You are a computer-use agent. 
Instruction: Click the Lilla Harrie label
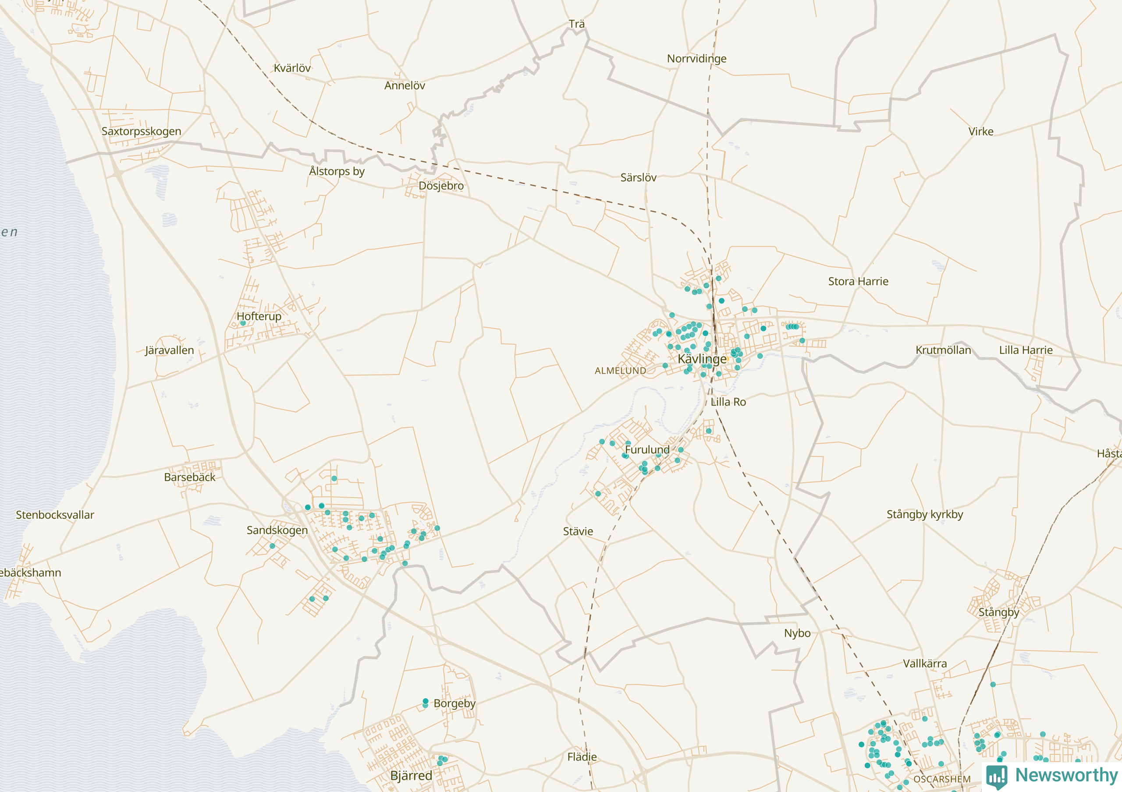point(1026,350)
